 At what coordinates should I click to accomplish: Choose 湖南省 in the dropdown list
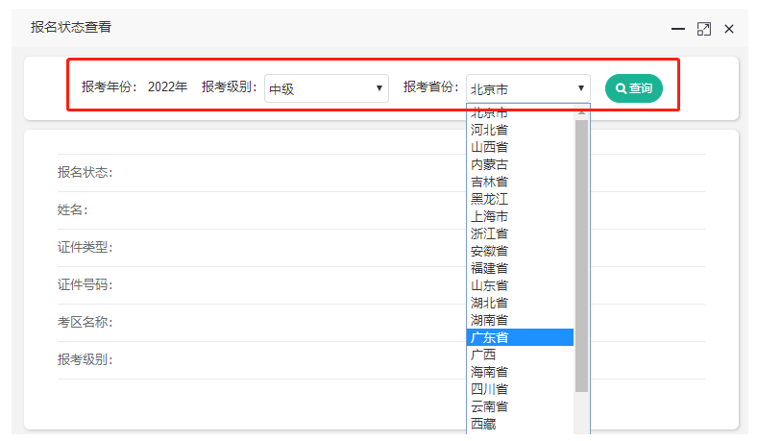click(x=489, y=320)
